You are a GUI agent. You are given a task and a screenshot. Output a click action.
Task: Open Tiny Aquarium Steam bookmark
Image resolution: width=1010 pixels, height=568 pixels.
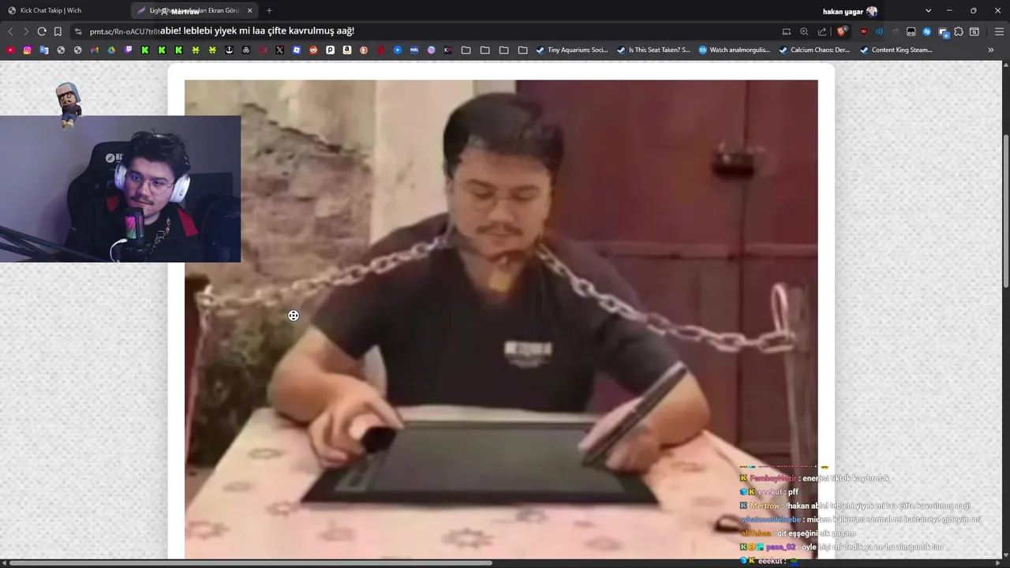pyautogui.click(x=572, y=50)
